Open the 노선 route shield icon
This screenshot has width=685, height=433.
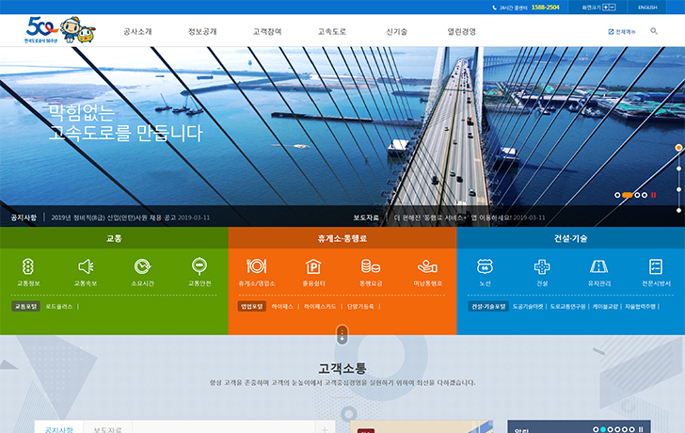pyautogui.click(x=485, y=266)
